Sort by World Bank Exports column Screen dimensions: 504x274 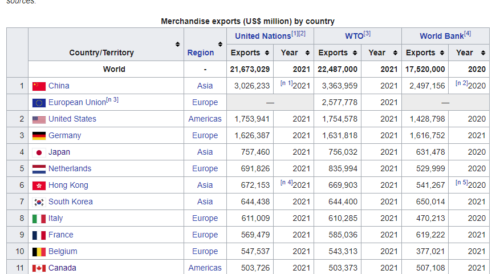coord(442,53)
